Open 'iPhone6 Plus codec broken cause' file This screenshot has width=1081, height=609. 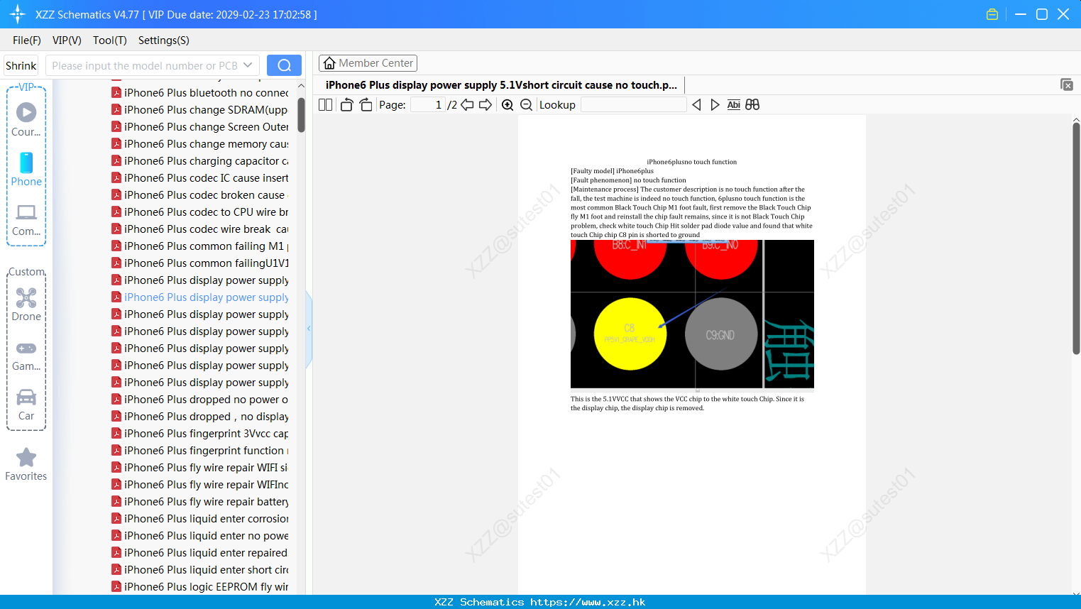(x=200, y=195)
